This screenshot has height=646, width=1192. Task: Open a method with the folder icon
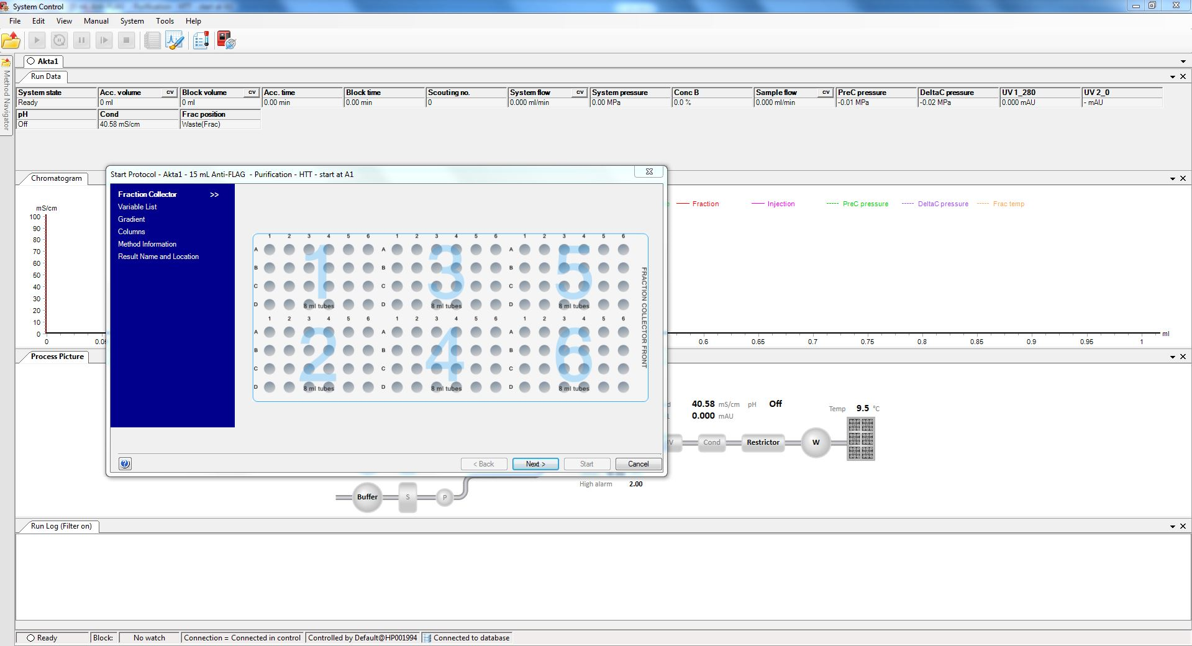(11, 41)
